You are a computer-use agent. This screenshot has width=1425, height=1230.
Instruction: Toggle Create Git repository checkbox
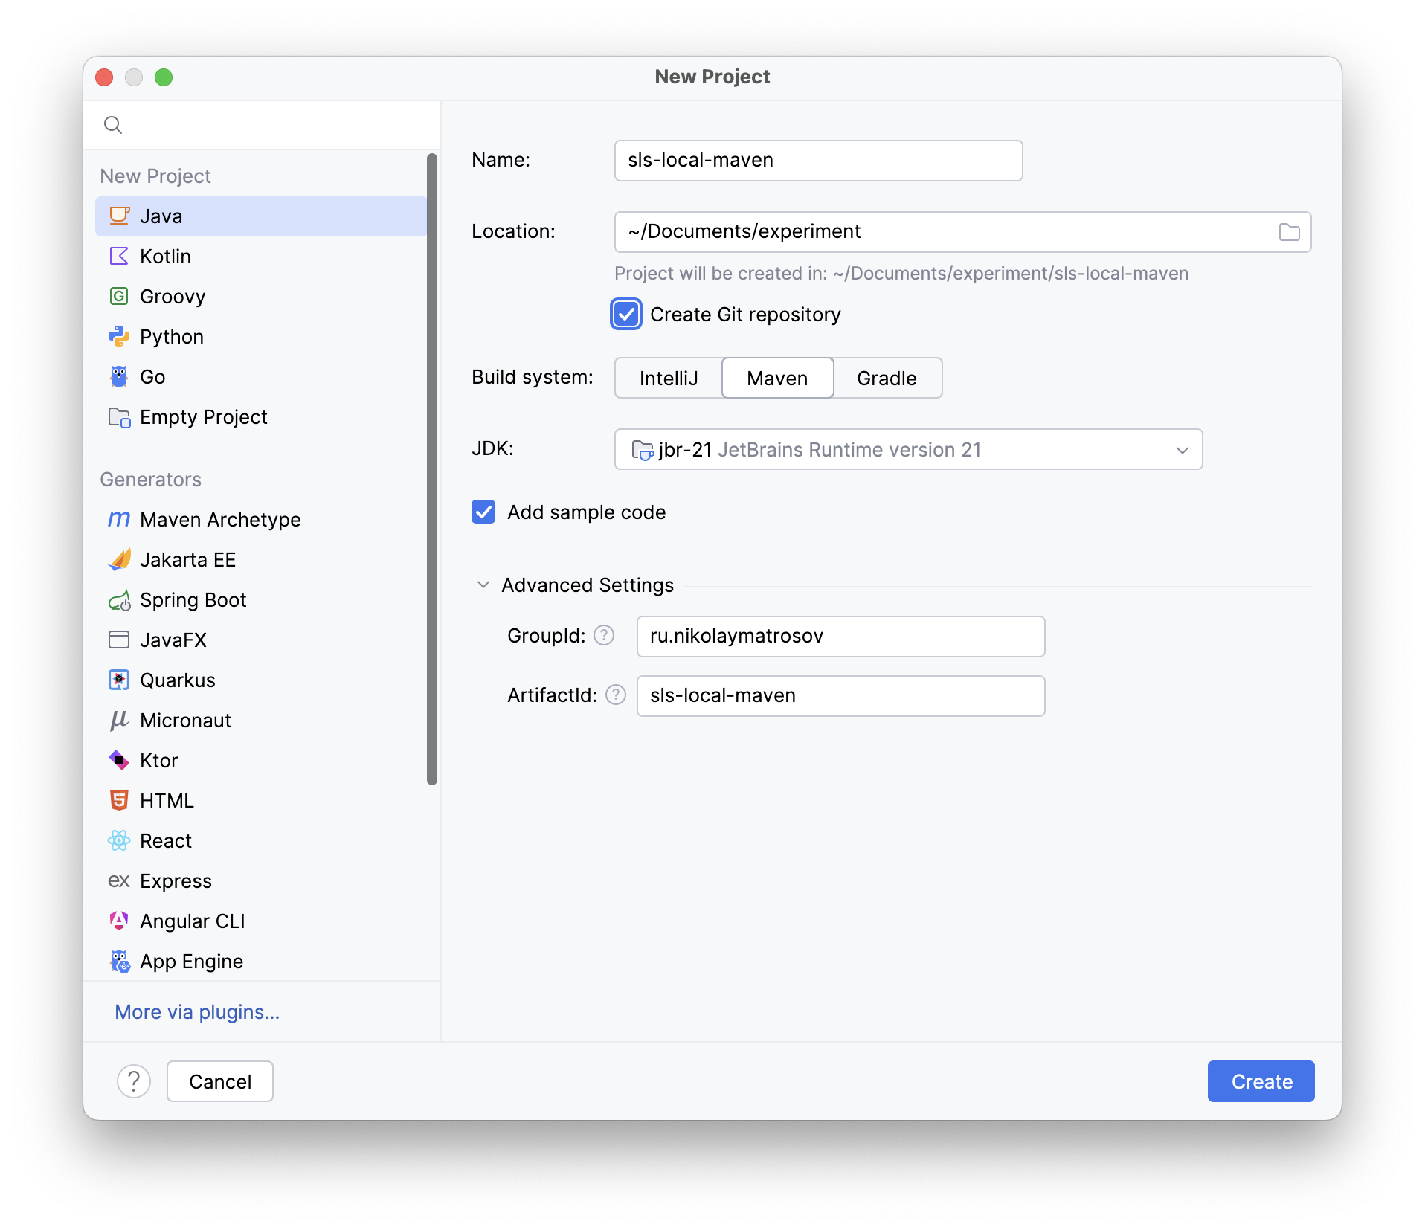(x=626, y=314)
